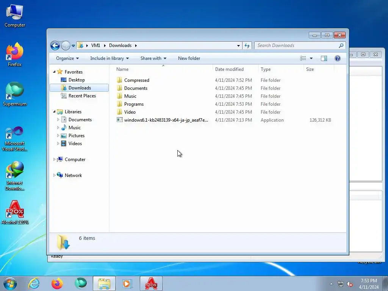Image resolution: width=388 pixels, height=291 pixels.
Task: Sort by the Name column header
Action: coord(163,69)
